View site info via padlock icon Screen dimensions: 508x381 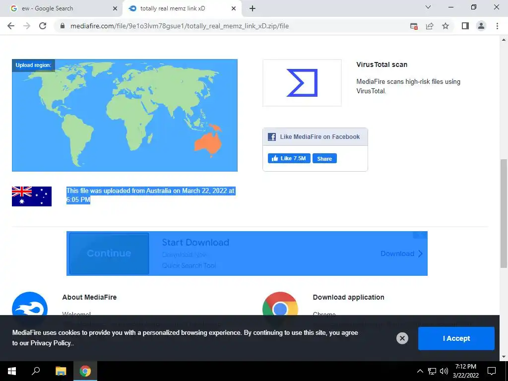(63, 26)
